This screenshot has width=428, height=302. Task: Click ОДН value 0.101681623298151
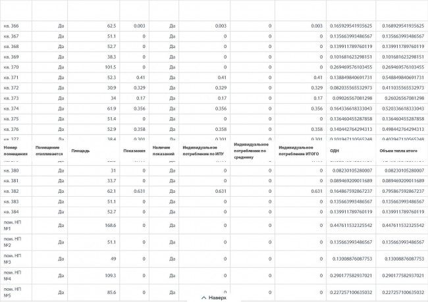coord(351,57)
